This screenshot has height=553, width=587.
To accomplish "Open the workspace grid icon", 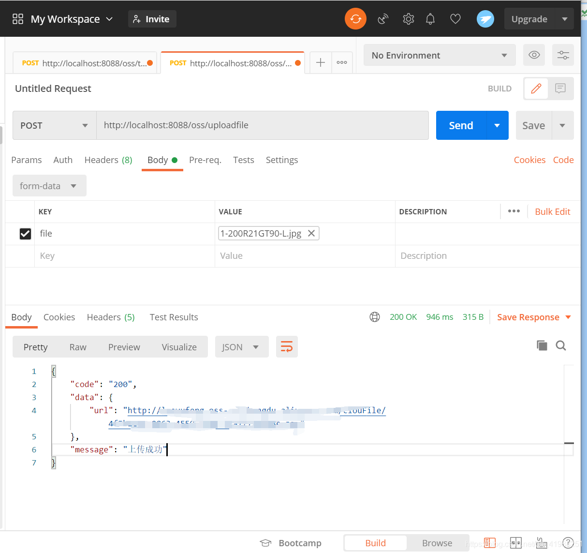I will [x=18, y=19].
